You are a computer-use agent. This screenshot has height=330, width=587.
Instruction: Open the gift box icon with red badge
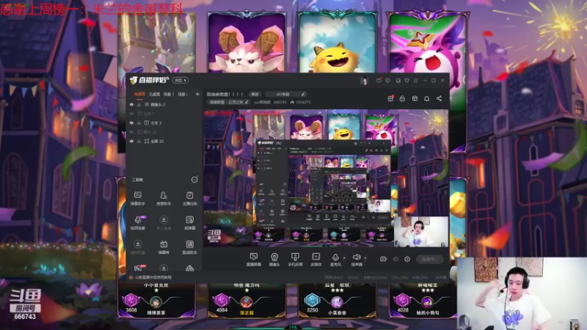(390, 98)
